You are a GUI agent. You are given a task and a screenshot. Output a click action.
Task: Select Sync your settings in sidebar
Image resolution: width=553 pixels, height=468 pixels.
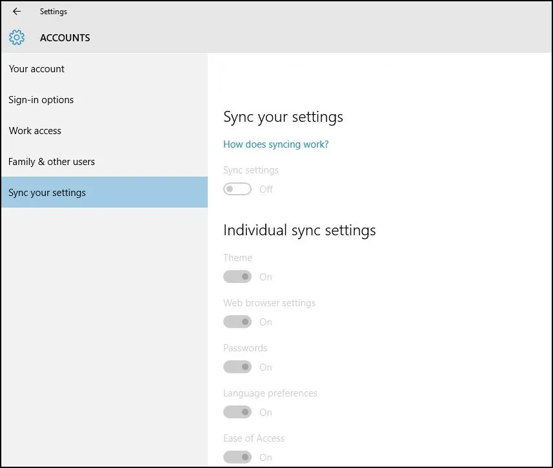tap(105, 192)
